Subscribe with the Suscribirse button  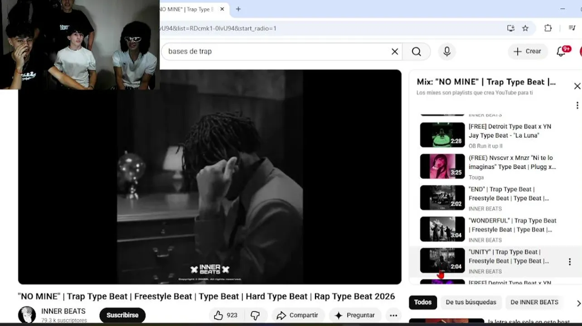point(122,315)
